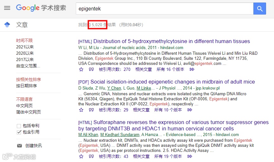Click the 文章 heading

coord(22,25)
